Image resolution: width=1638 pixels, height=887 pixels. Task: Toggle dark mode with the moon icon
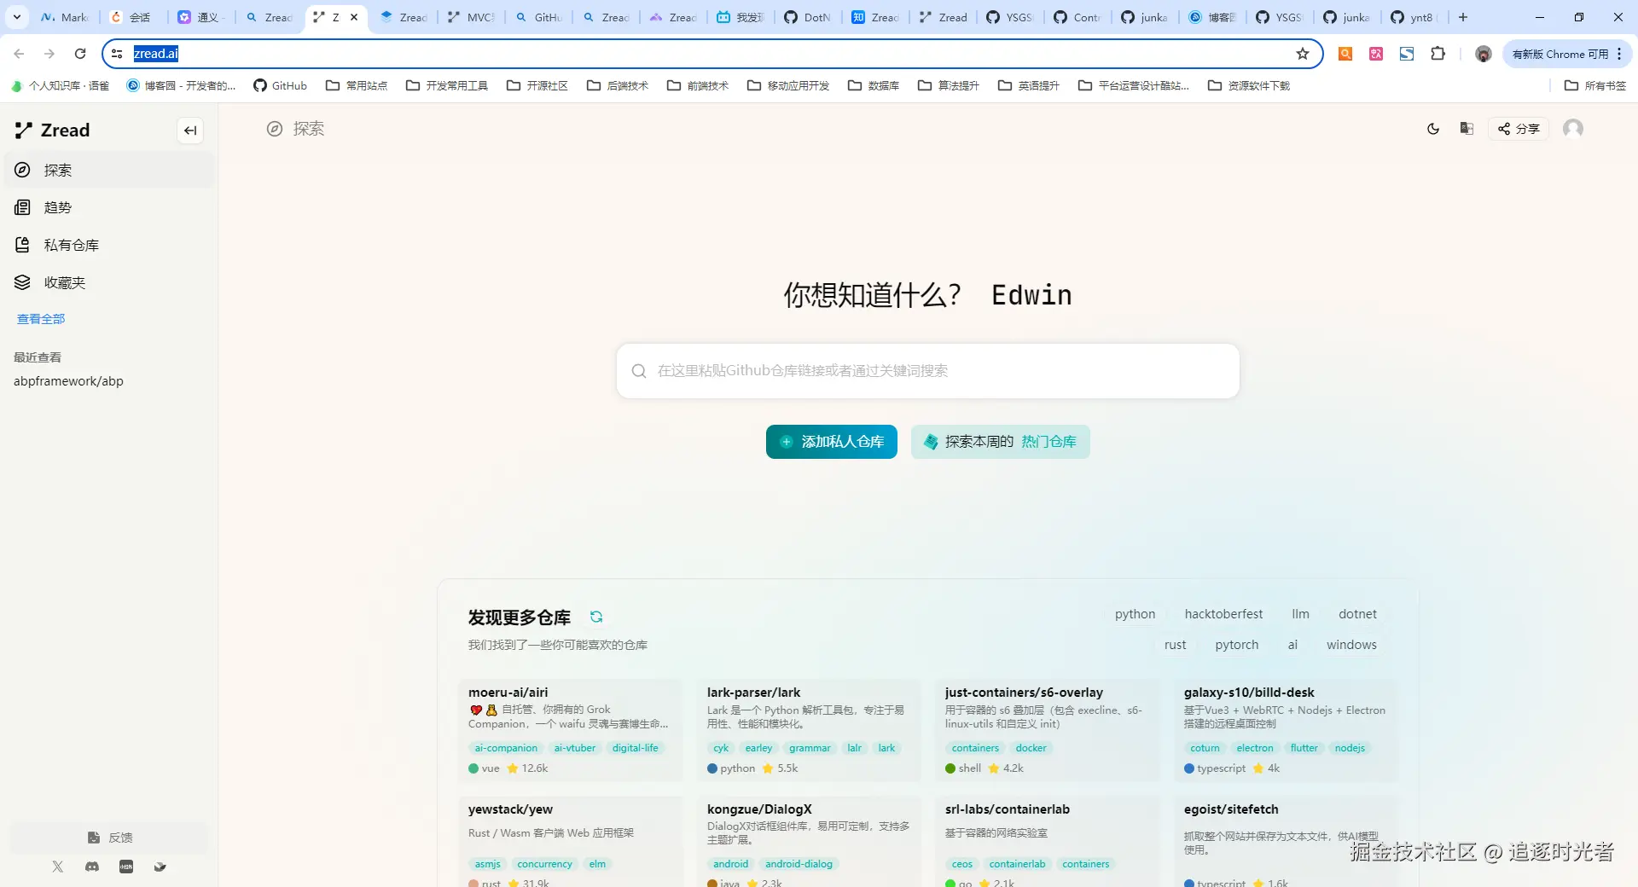pos(1433,129)
